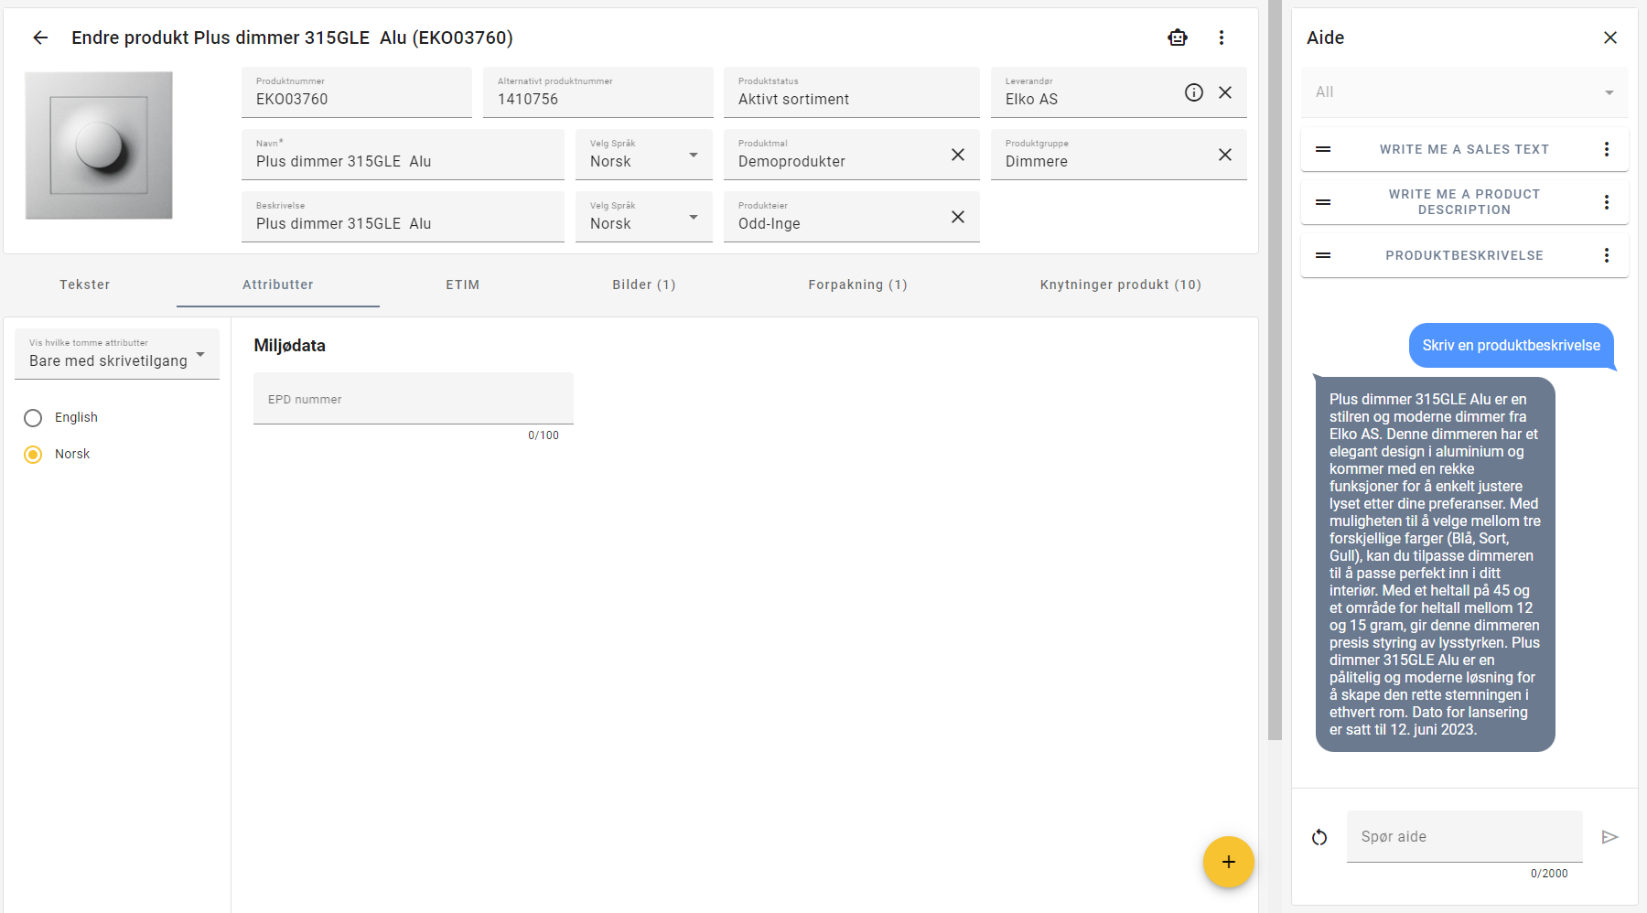Open options for Write me a product description

pos(1607,202)
